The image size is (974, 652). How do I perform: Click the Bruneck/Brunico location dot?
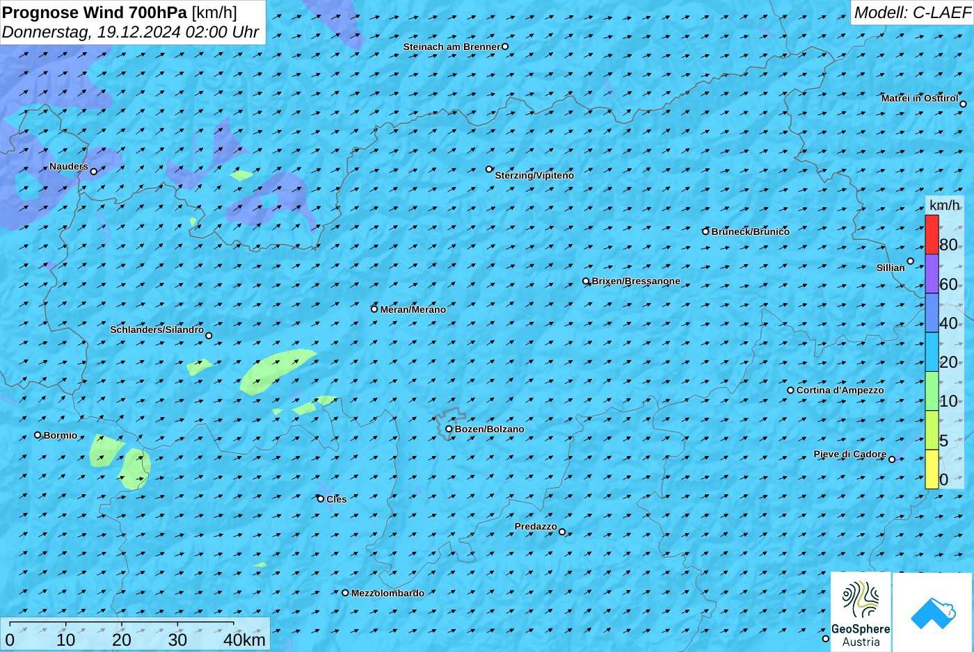(x=705, y=231)
